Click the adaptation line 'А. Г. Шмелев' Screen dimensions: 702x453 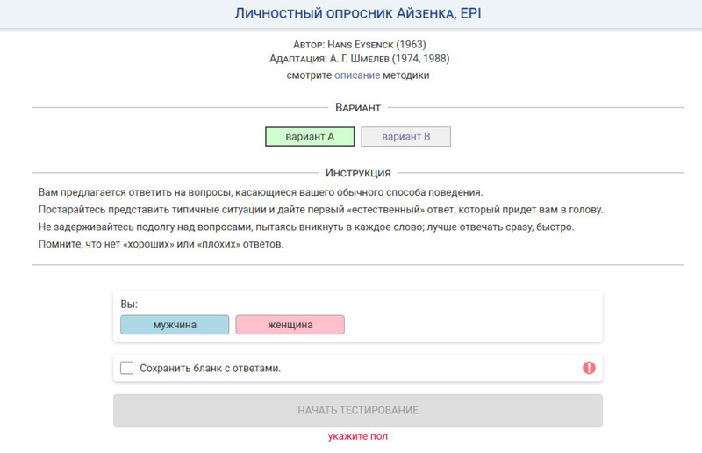click(359, 59)
